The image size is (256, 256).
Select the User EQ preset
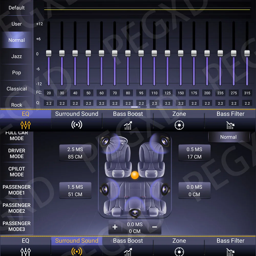pyautogui.click(x=16, y=24)
